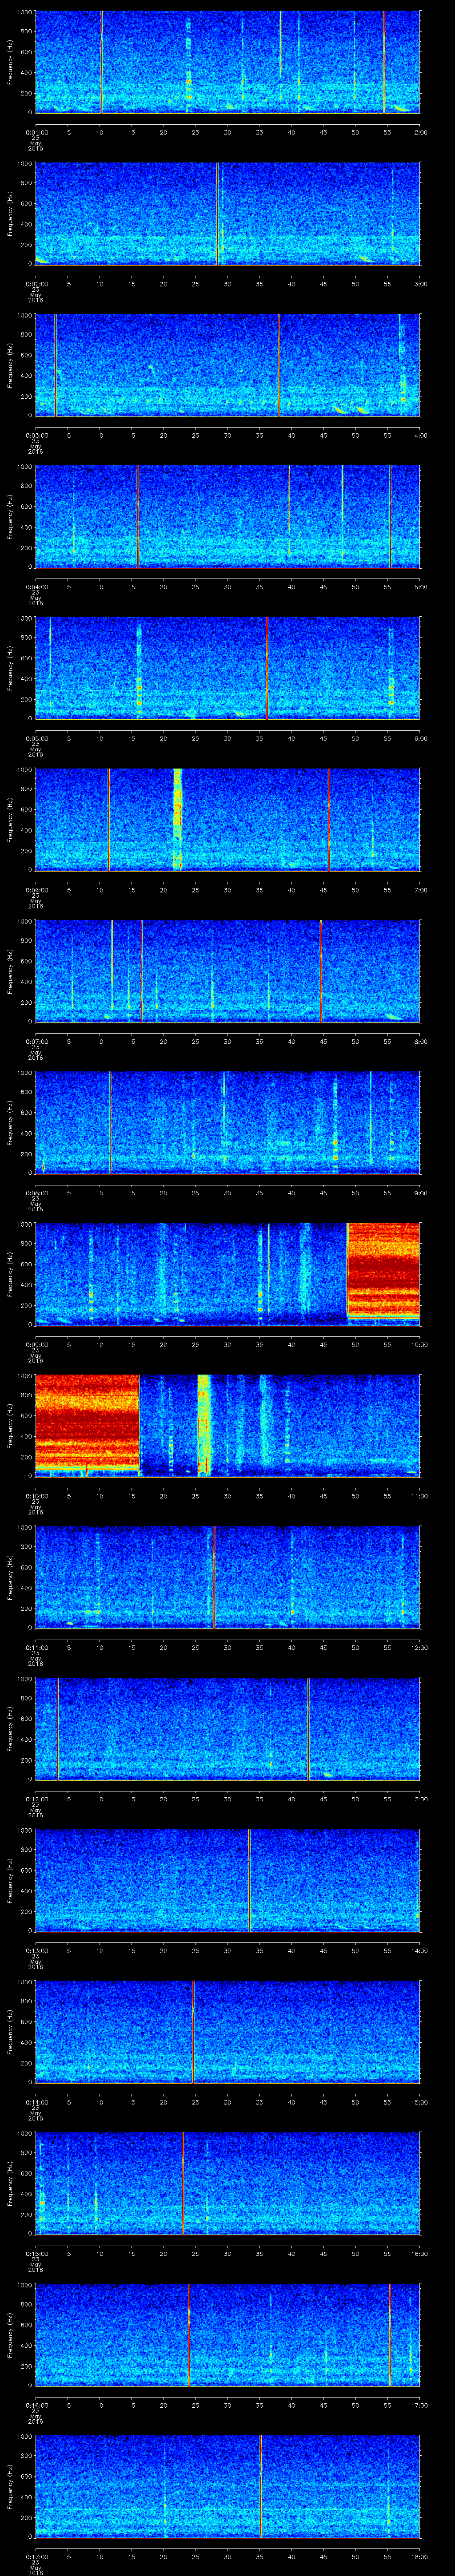
Task: Select the spectrogram panel ending at 13:00
Action: (x=227, y=1728)
